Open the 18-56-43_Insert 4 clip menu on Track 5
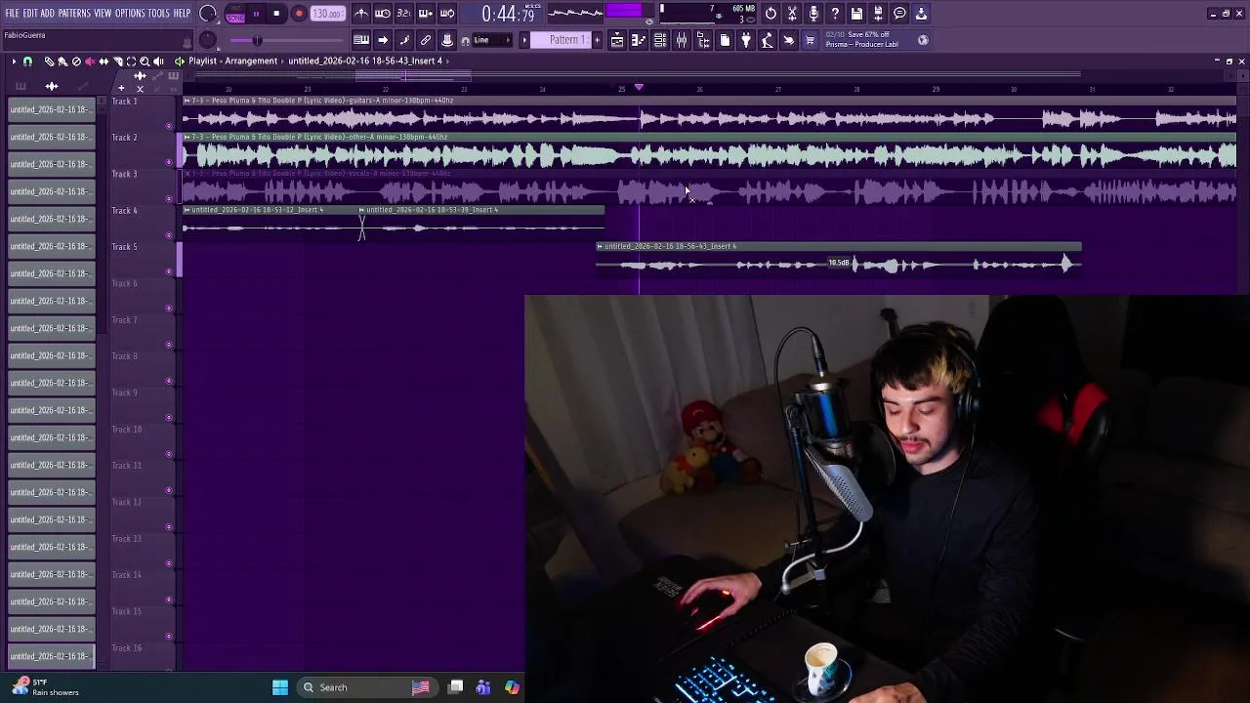The image size is (1250, 703). coord(600,246)
